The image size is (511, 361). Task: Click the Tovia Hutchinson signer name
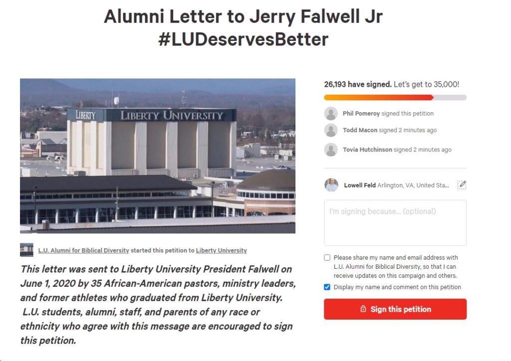367,150
